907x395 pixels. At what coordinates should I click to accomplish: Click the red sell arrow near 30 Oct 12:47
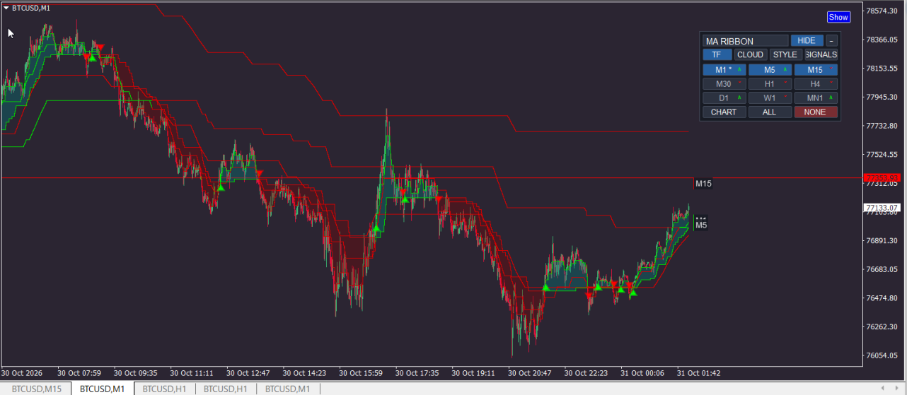tap(259, 173)
